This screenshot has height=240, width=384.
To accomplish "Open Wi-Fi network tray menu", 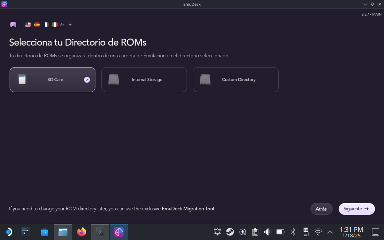I will click(318, 232).
